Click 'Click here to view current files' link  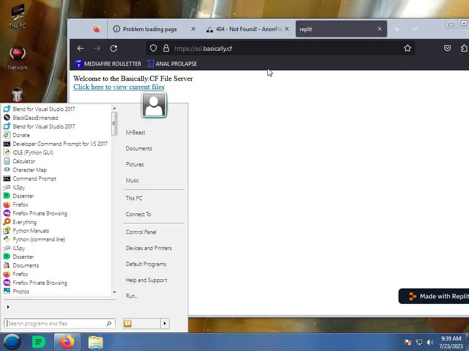119,87
